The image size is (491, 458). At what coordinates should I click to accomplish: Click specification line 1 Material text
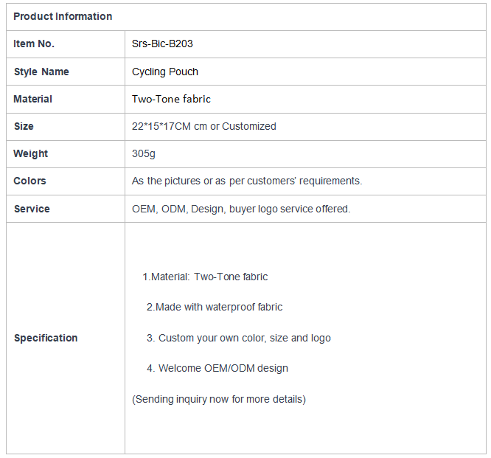click(x=205, y=277)
